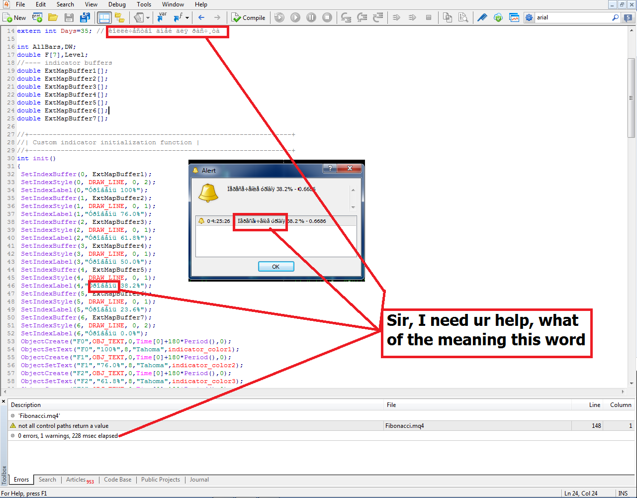Navigate back with the blue left arrow
The height and width of the screenshot is (498, 637).
click(x=201, y=17)
